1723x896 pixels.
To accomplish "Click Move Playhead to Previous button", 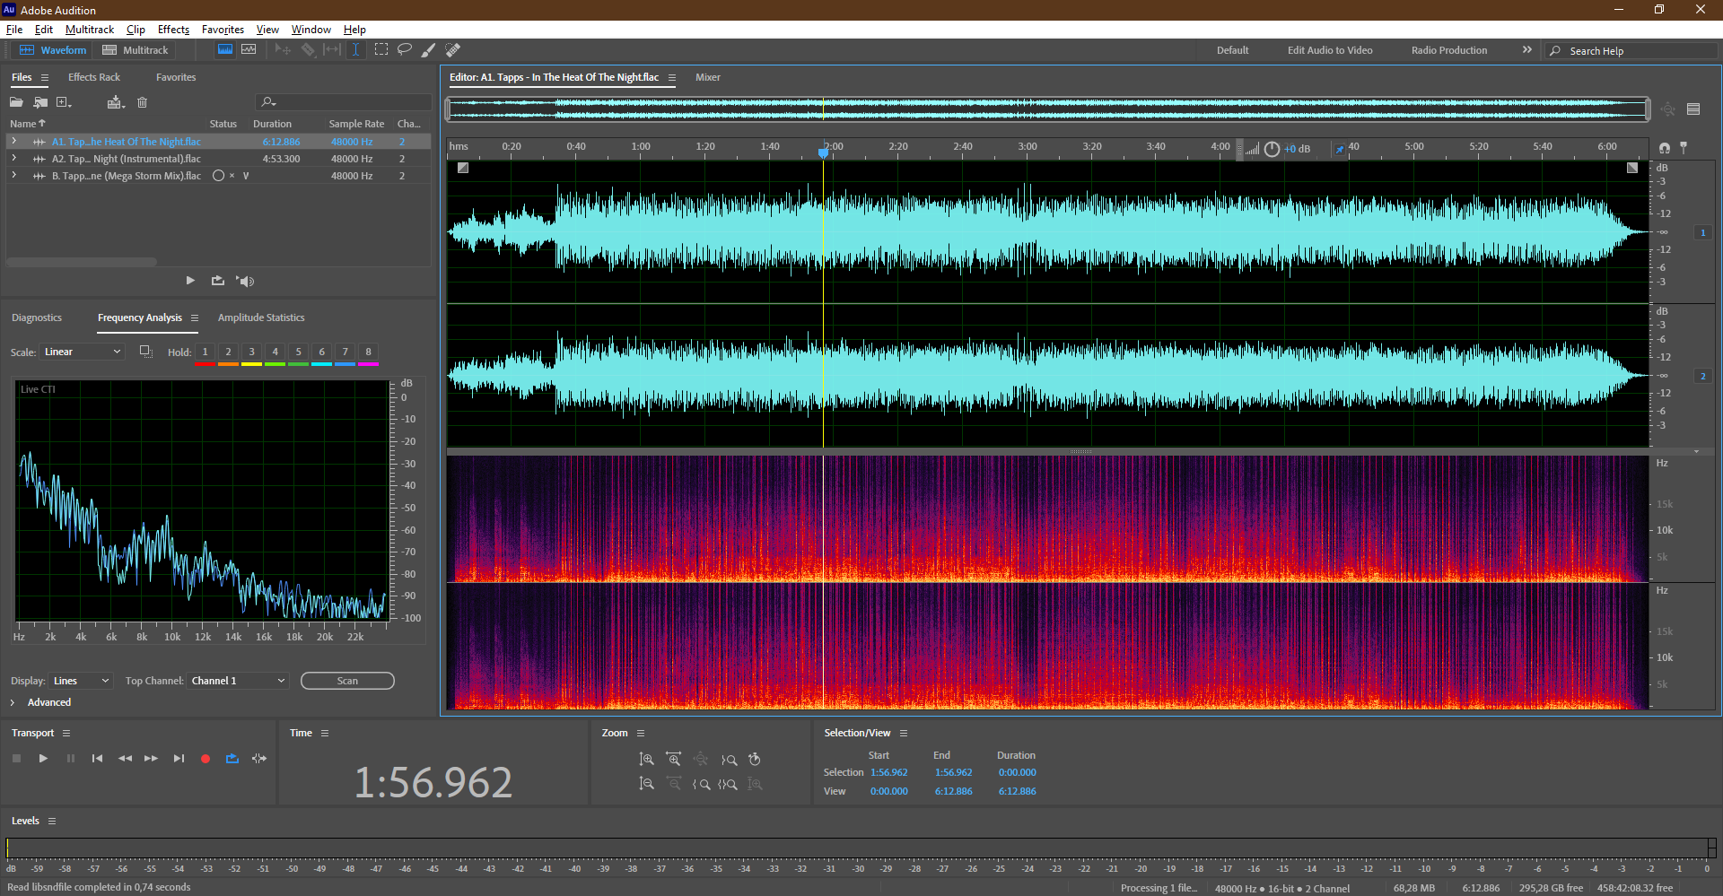I will [97, 759].
